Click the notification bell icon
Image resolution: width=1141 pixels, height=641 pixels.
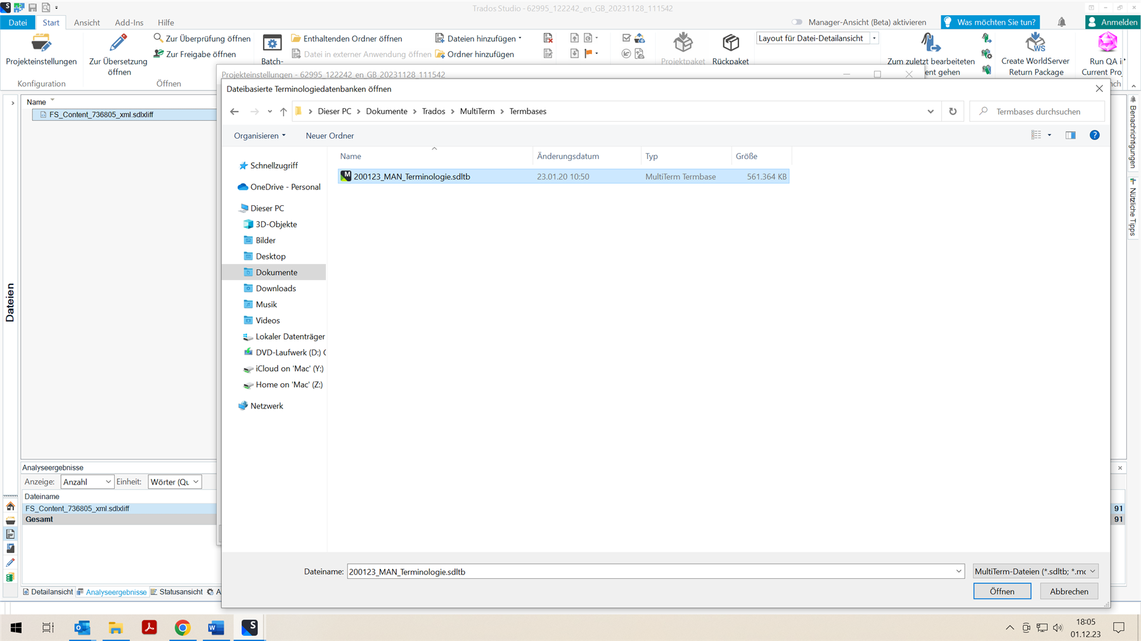coord(1062,22)
